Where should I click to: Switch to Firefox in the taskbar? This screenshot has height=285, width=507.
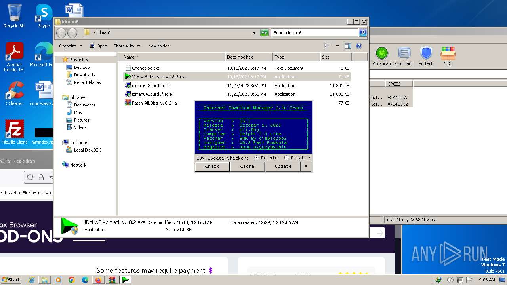98,280
